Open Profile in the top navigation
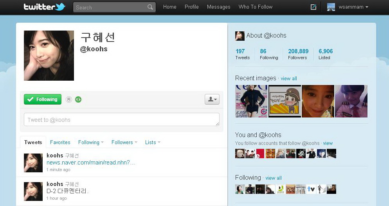389x206 pixels. click(191, 7)
